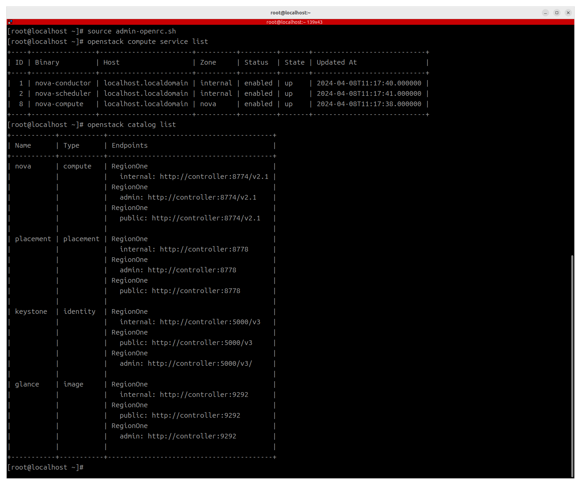This screenshot has height=485, width=581.
Task: Click the 'nova' catalog name
Action: click(x=23, y=166)
